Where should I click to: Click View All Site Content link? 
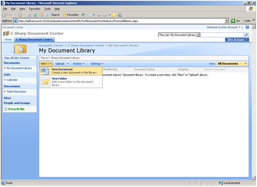pyautogui.click(x=17, y=58)
